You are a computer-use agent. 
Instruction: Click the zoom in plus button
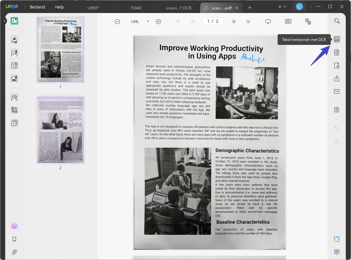(x=158, y=22)
